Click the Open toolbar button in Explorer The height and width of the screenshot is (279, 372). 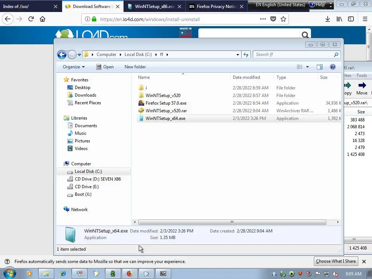105,67
